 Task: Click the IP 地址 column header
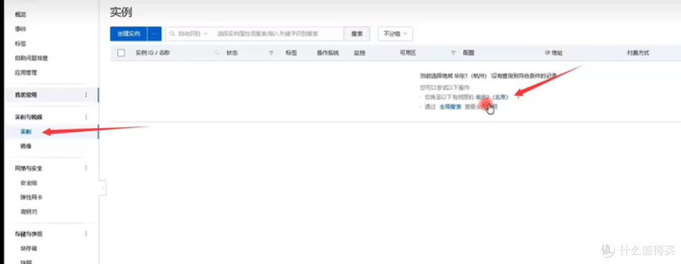tap(554, 53)
